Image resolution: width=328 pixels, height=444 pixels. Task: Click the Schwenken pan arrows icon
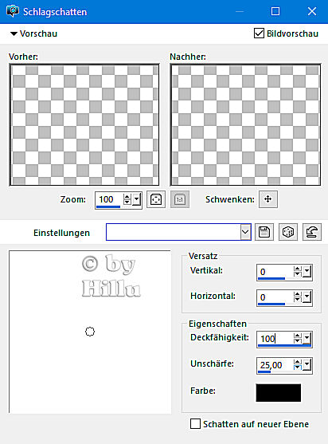(267, 199)
